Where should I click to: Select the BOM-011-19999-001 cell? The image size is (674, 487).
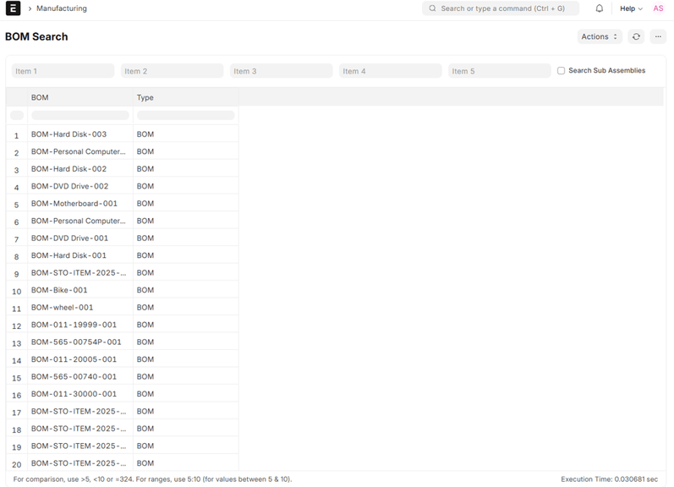point(80,325)
